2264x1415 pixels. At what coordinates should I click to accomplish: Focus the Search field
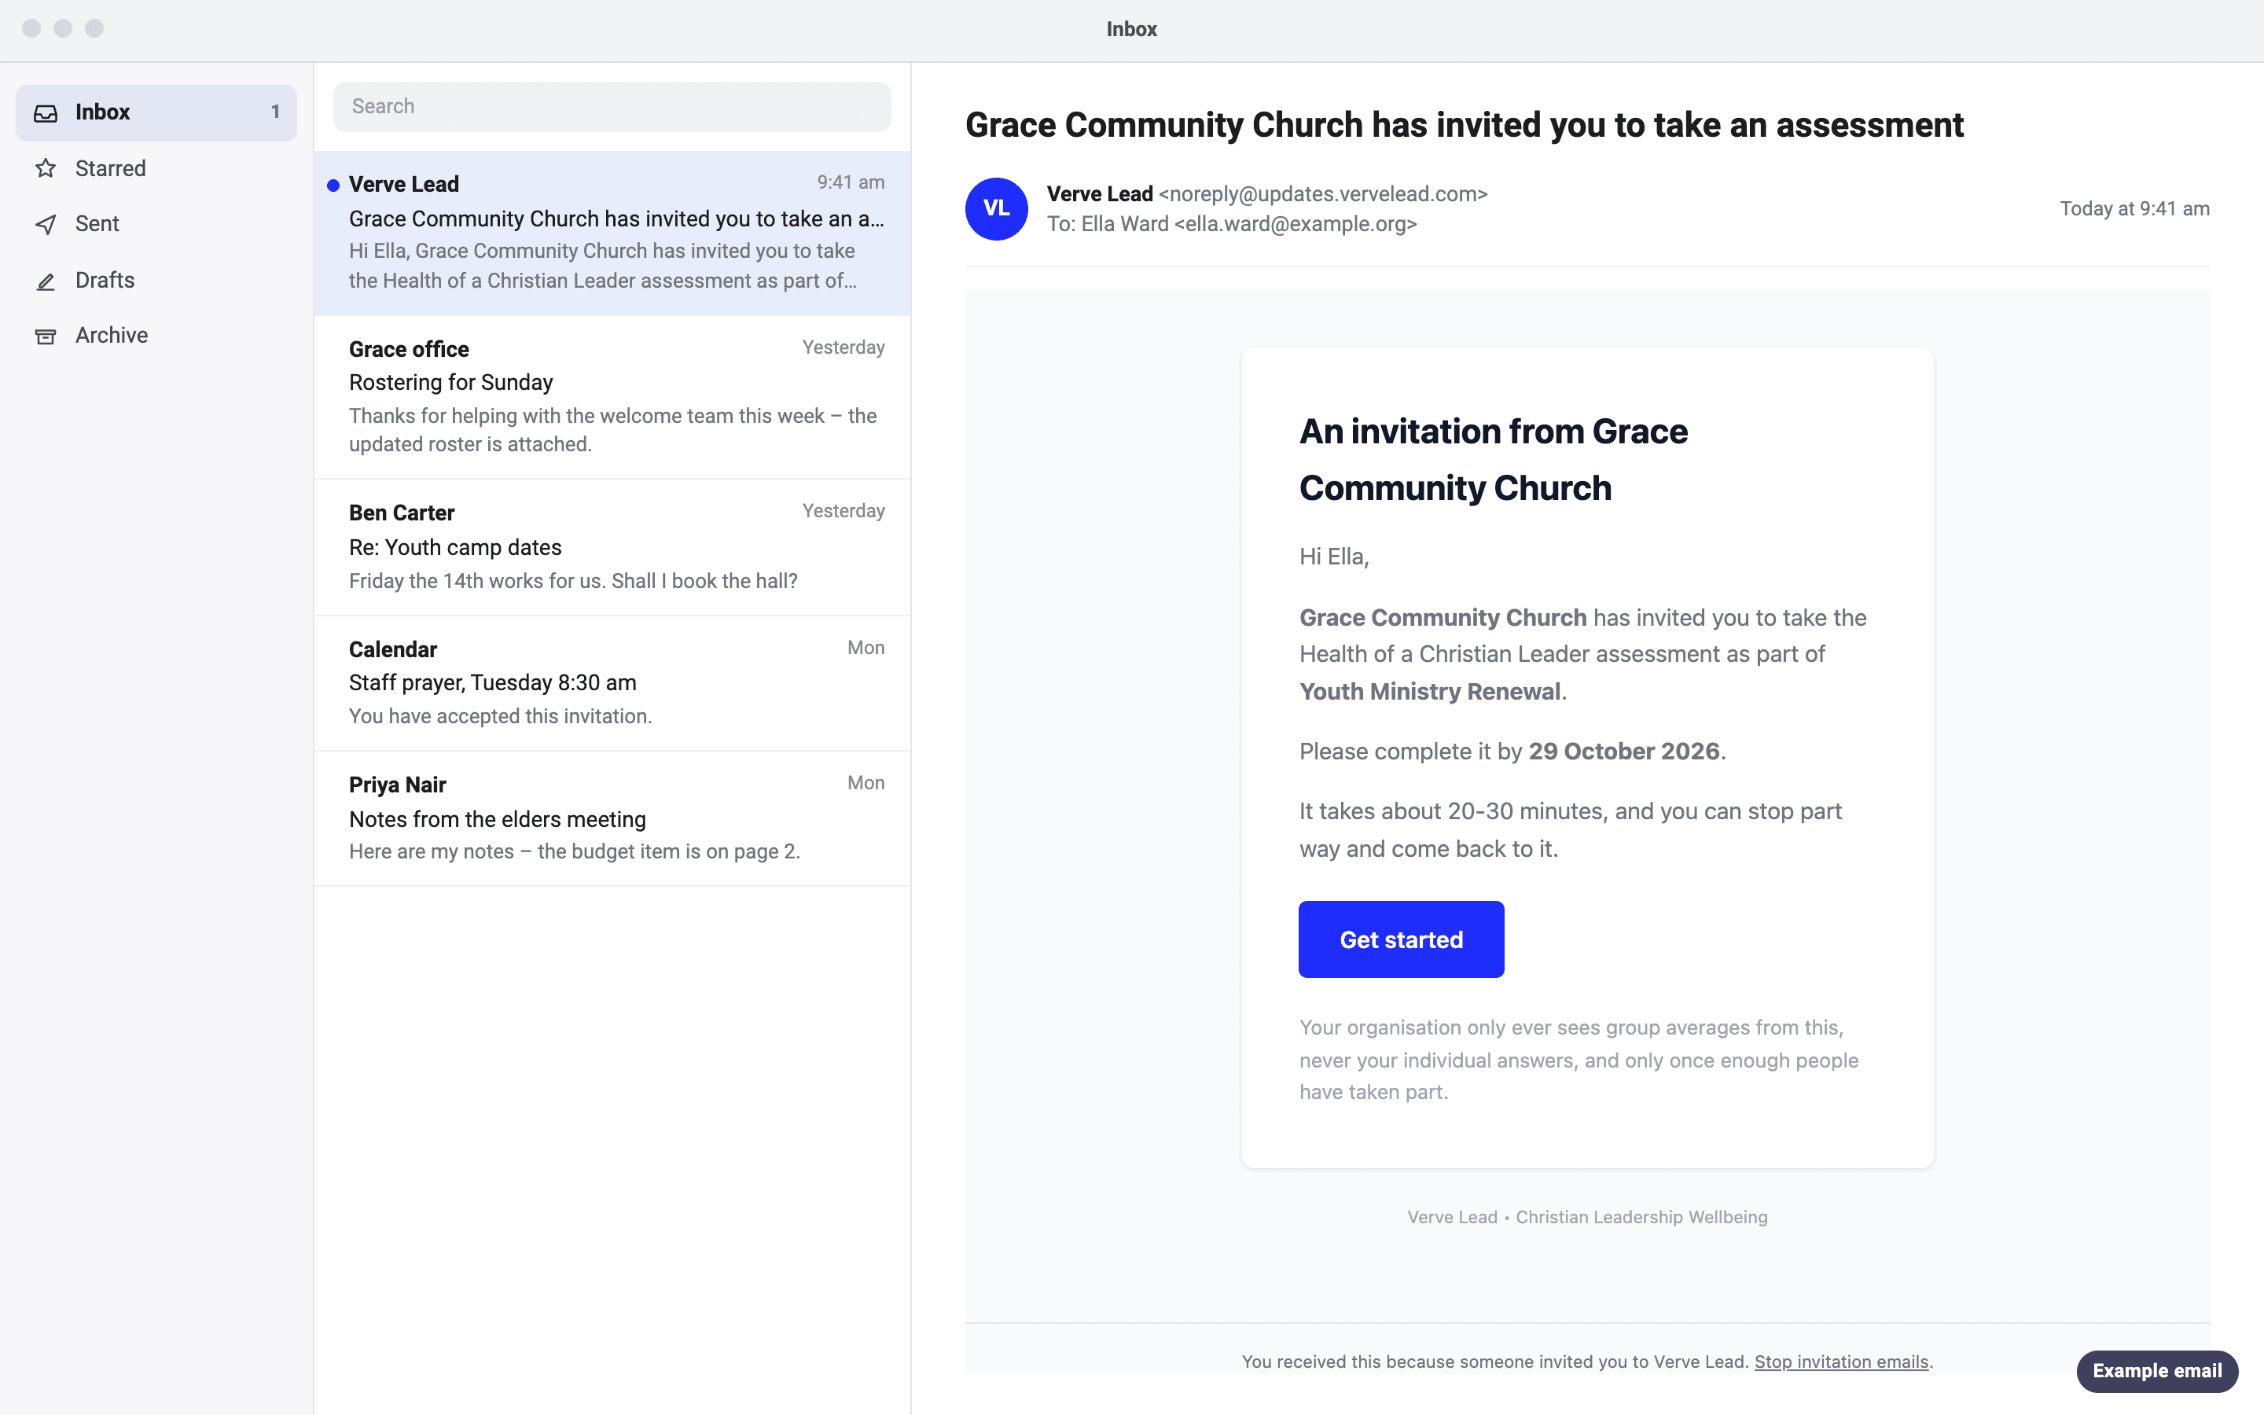click(612, 107)
